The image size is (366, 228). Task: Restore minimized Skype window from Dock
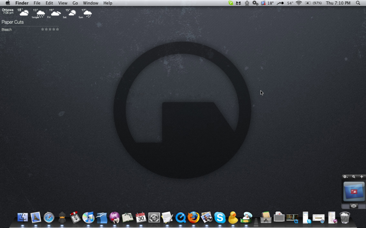point(307,218)
